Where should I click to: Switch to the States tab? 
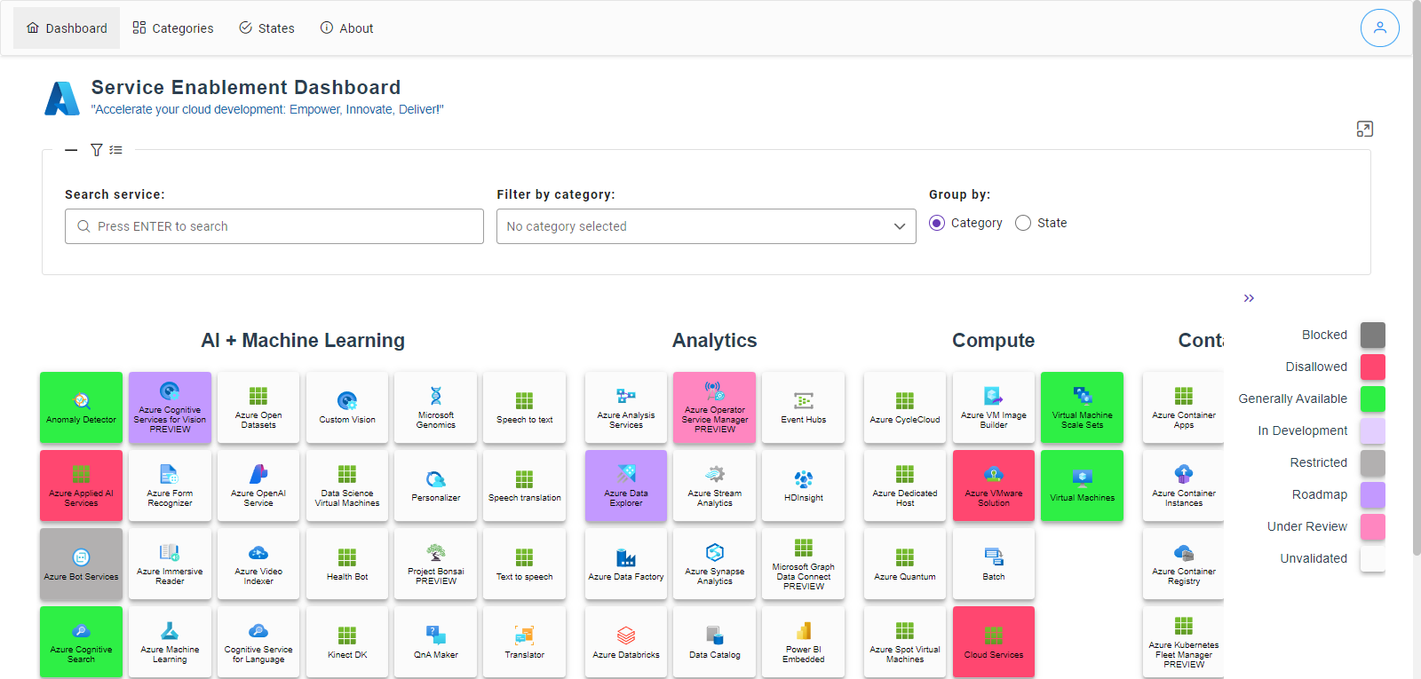266,28
